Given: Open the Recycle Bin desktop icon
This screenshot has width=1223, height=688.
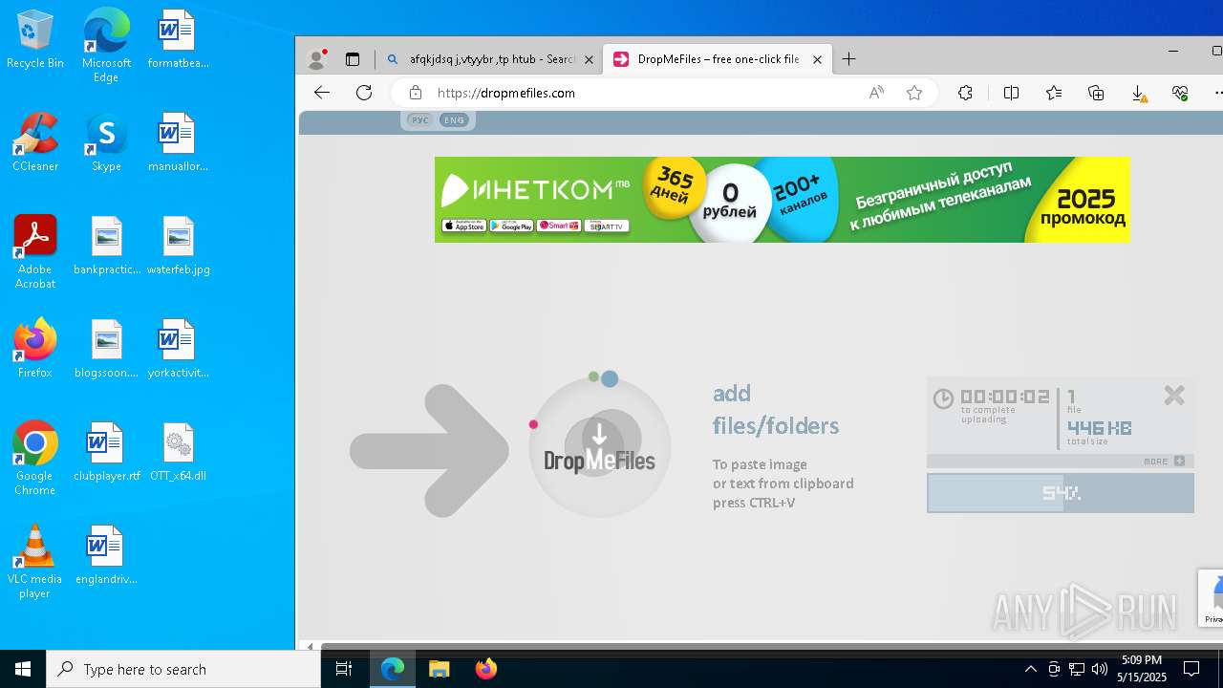Looking at the screenshot, I should 35,40.
